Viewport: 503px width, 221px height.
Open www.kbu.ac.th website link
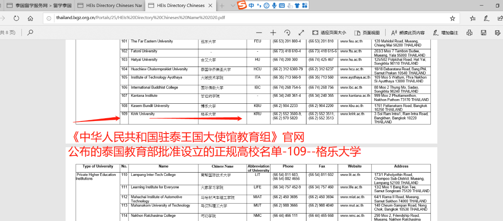pos(351,106)
